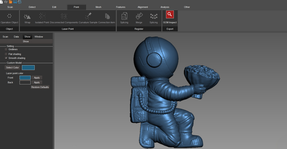
Task: Toggle the Flat shading checkbox
Action: (x=6, y=54)
